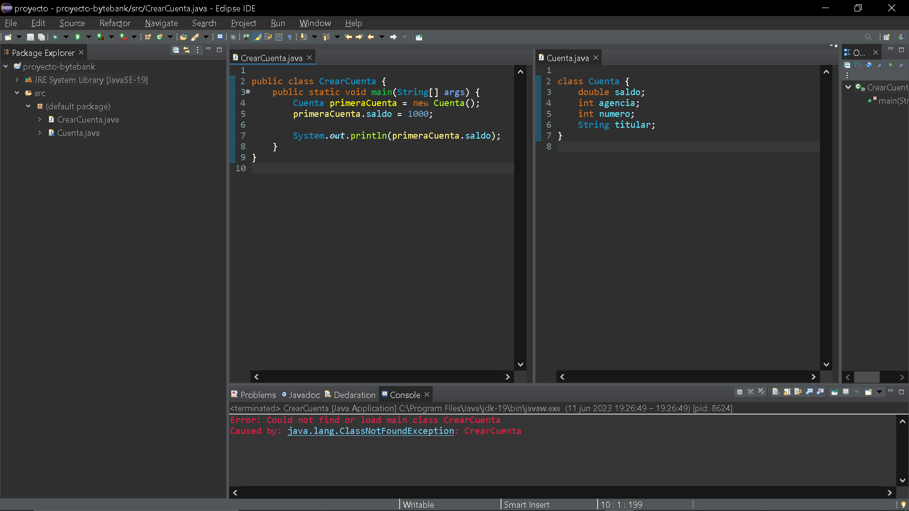Select the Refactor menu item
909x511 pixels.
click(115, 23)
